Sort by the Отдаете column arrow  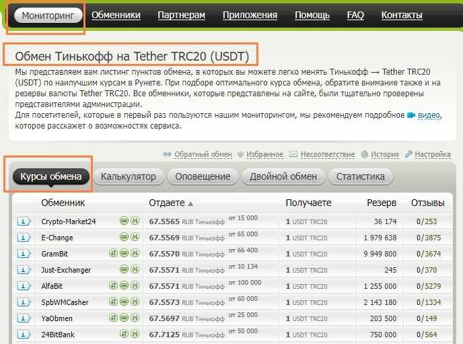190,203
